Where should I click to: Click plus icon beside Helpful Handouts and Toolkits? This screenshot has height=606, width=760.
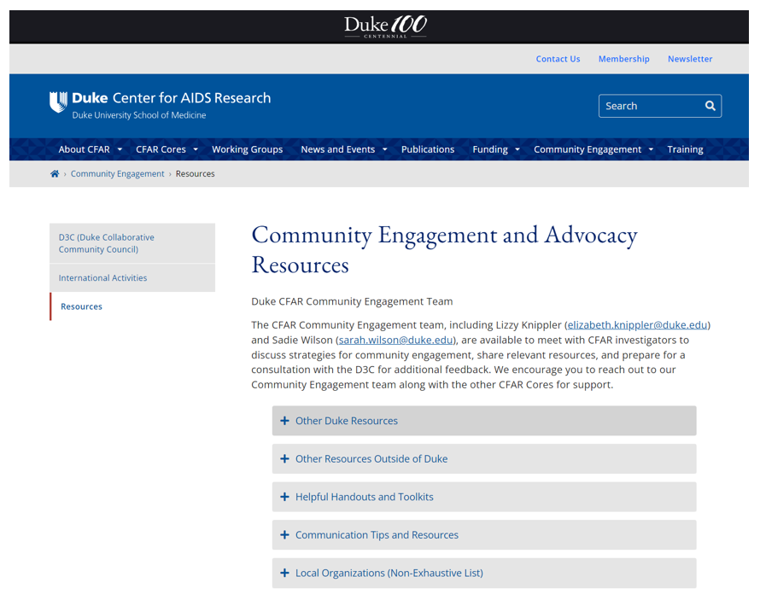click(x=284, y=497)
